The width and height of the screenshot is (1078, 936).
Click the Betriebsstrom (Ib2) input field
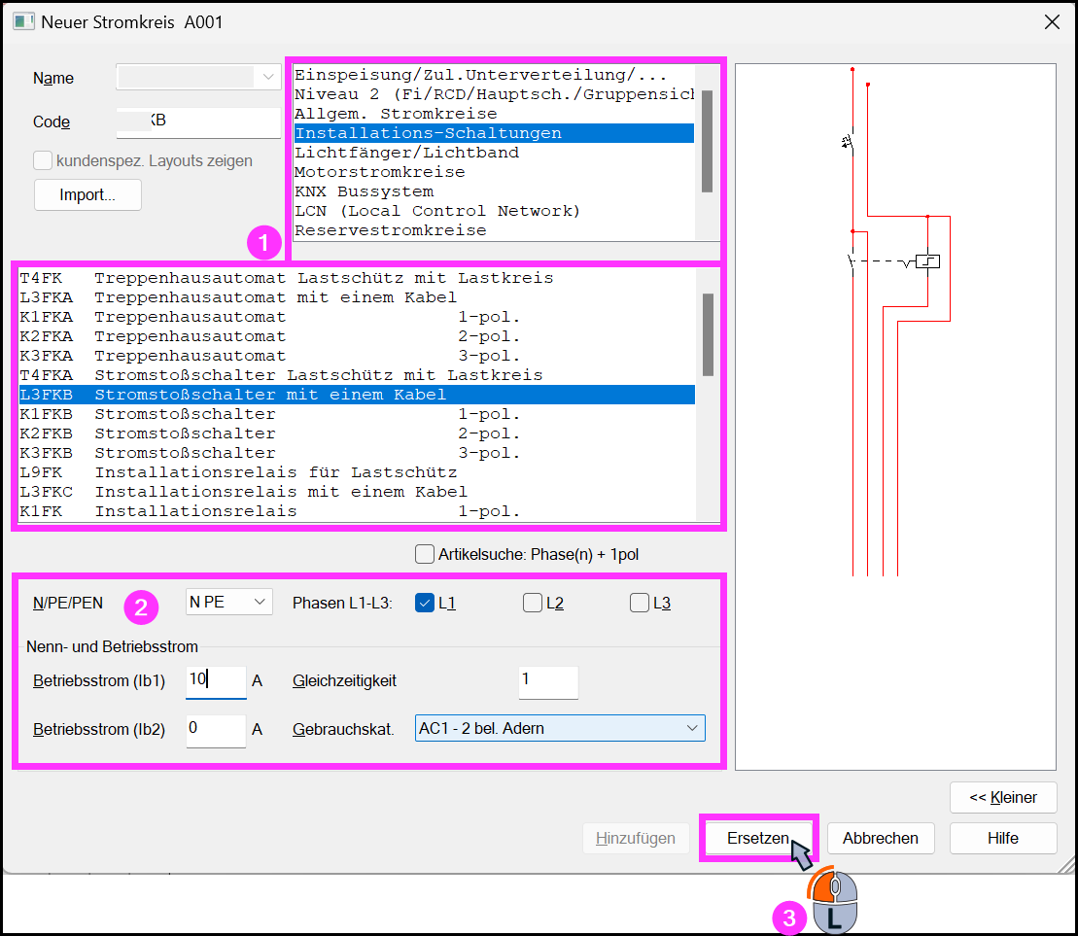[216, 730]
